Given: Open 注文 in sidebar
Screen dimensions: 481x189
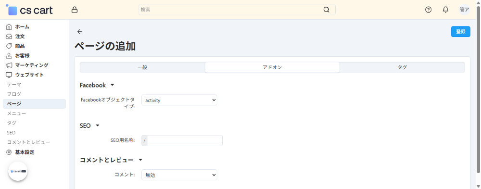Looking at the screenshot, I should pyautogui.click(x=20, y=37).
